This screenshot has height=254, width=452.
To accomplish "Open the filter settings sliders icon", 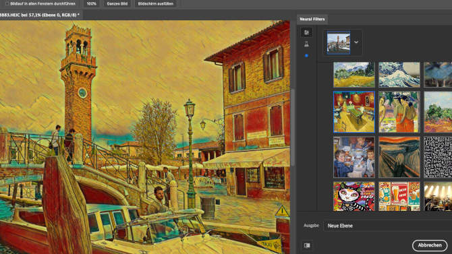I will [x=306, y=32].
